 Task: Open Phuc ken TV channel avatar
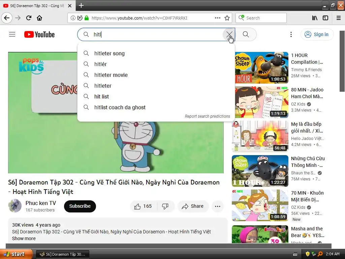(15, 206)
